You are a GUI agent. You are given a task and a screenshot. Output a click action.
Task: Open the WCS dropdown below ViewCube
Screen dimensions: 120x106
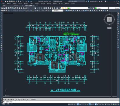tap(109, 28)
